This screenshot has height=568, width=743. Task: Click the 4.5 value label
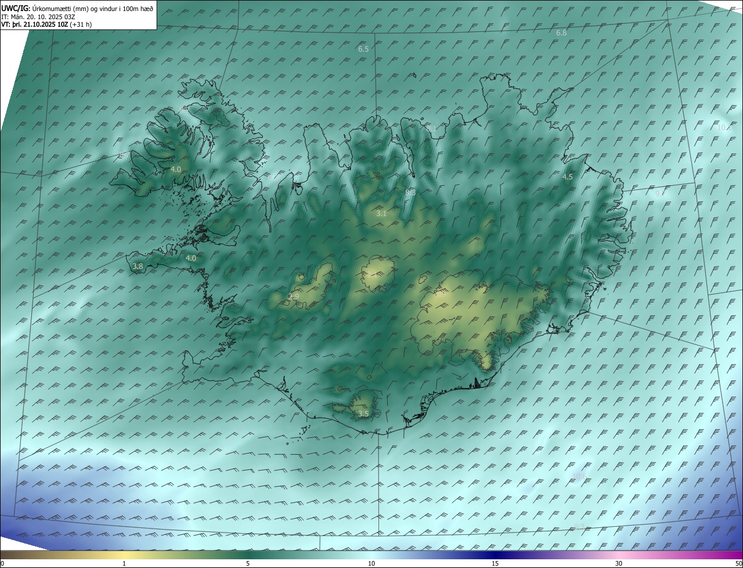(568, 177)
